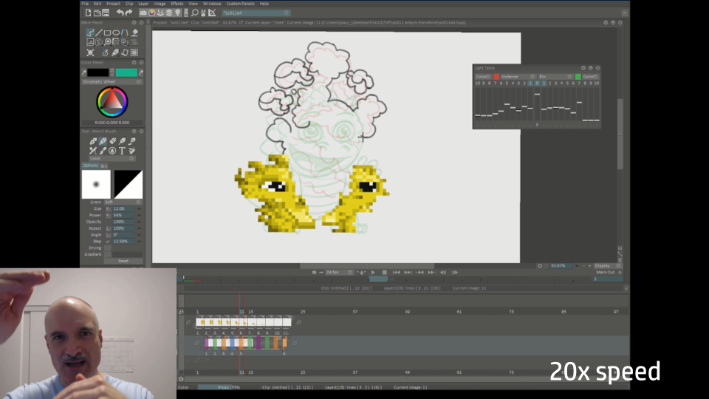Click the project name tab field sc011a4
709x399 pixels.
coord(256,13)
